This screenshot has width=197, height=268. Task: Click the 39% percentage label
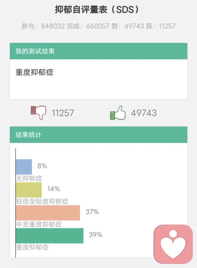coord(96,235)
